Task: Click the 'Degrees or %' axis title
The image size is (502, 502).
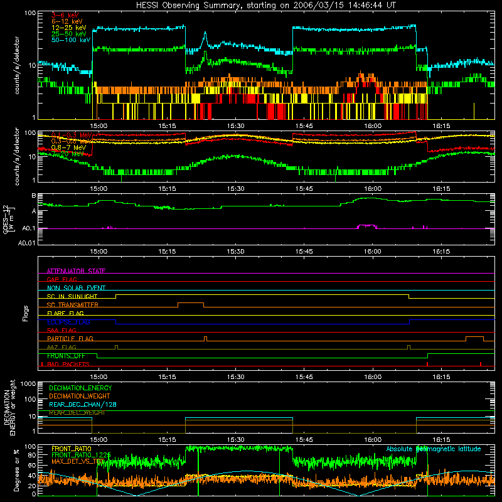Action: tap(16, 470)
